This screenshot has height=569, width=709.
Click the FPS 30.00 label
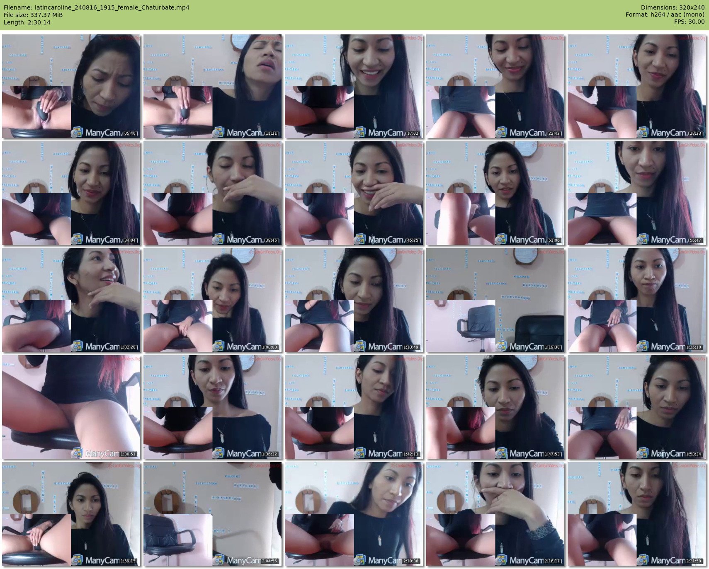689,22
